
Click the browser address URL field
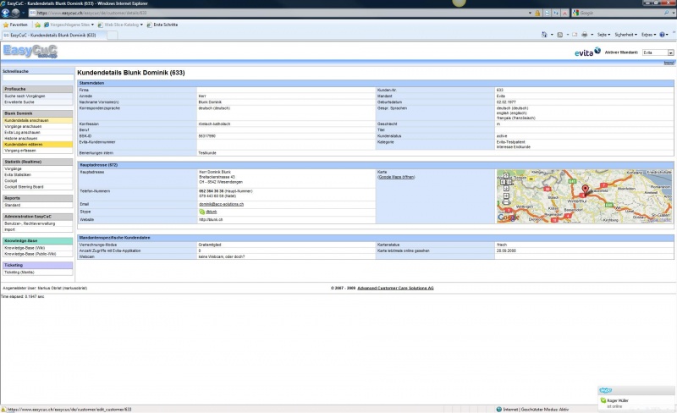pyautogui.click(x=281, y=13)
